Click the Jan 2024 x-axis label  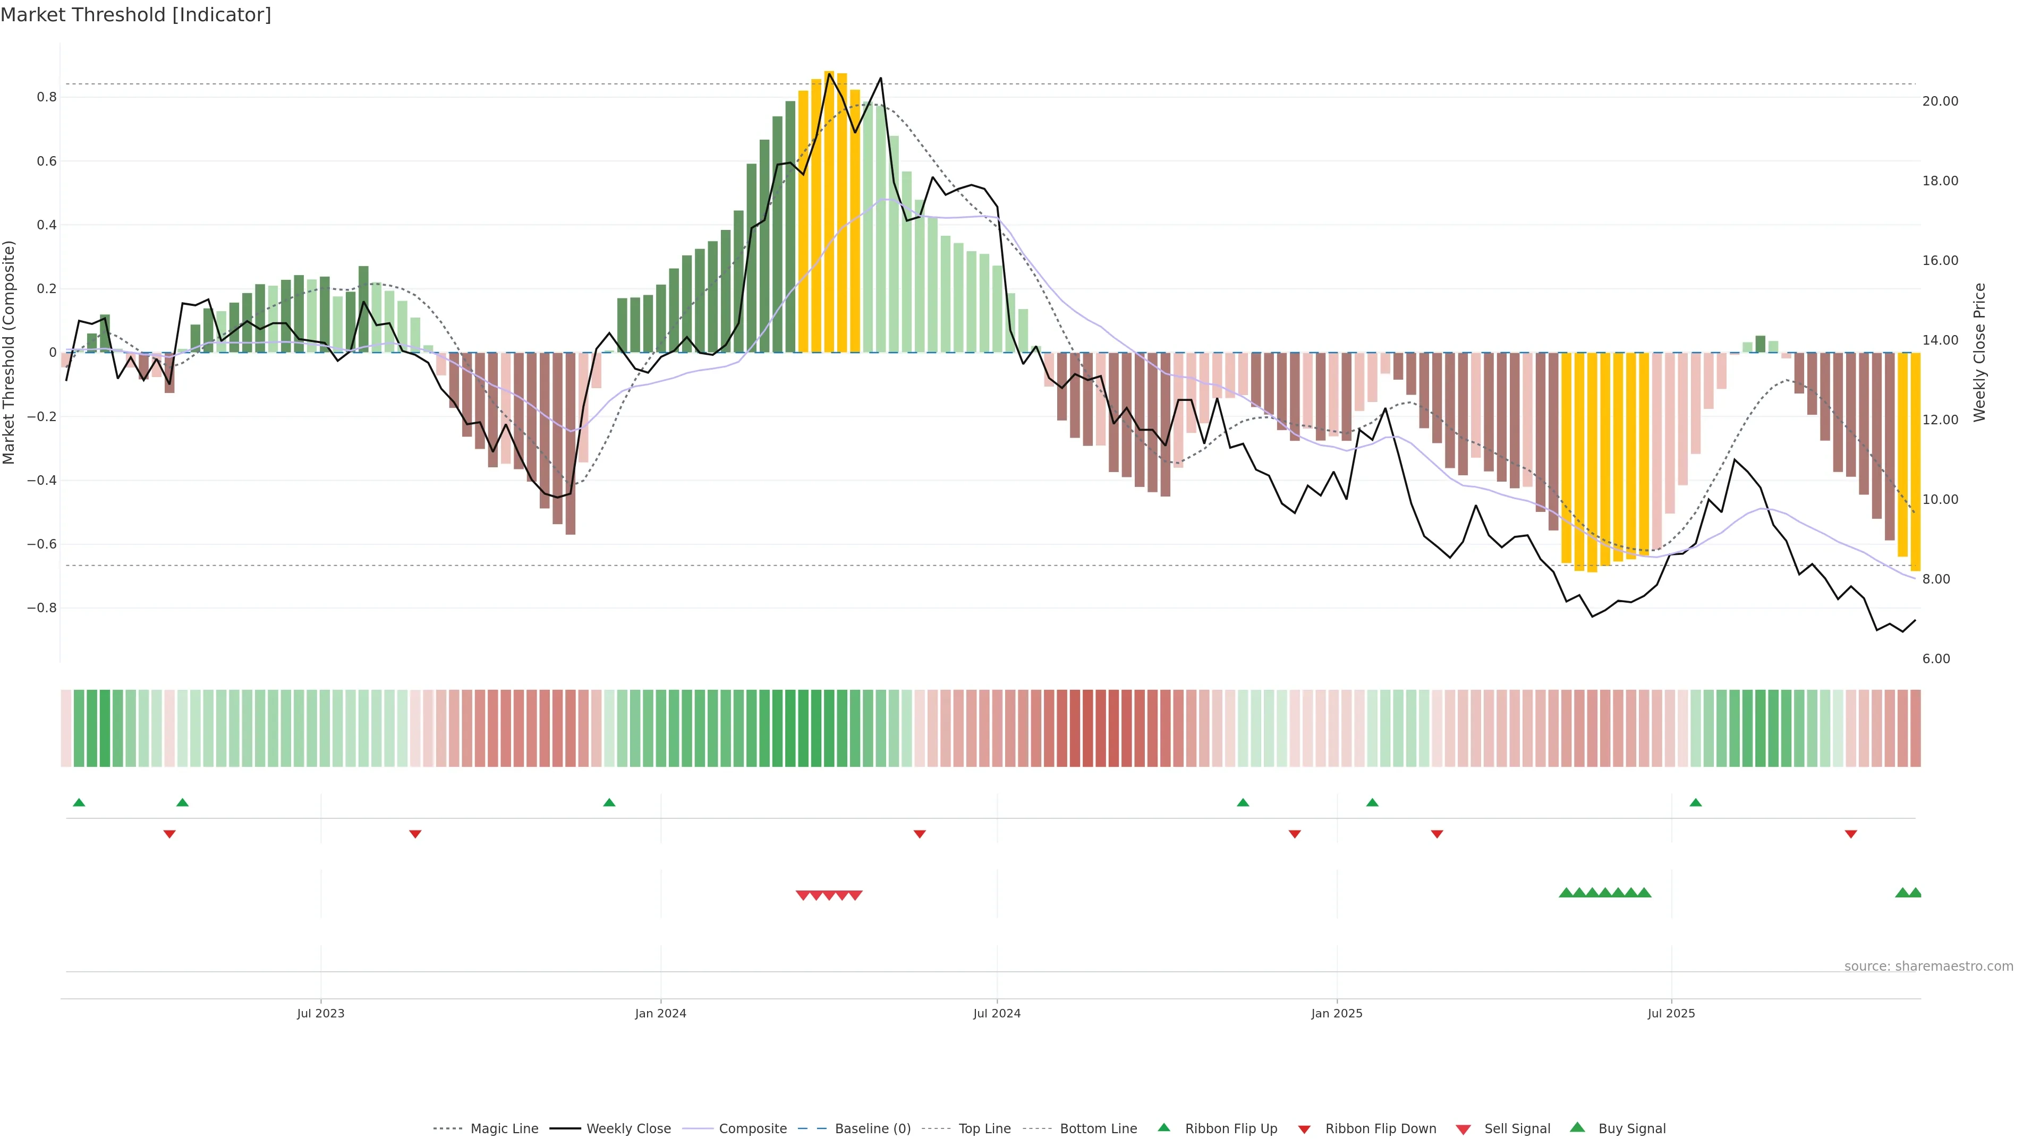(660, 1013)
